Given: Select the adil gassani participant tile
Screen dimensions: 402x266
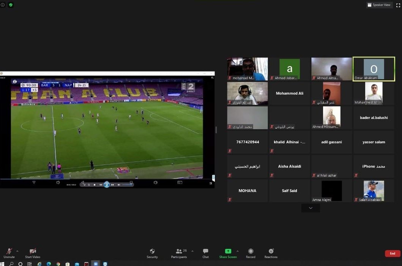Looking at the screenshot, I should coord(331,142).
